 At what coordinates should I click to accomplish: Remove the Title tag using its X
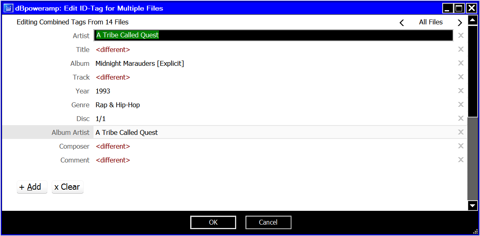point(461,49)
